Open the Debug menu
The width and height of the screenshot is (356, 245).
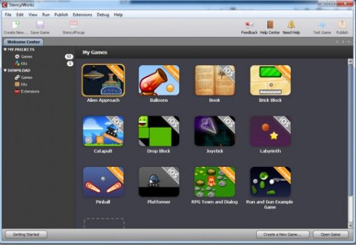click(x=103, y=14)
